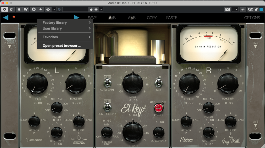Click the left channel ATTACK knob
This screenshot has width=265, height=148.
34,122
